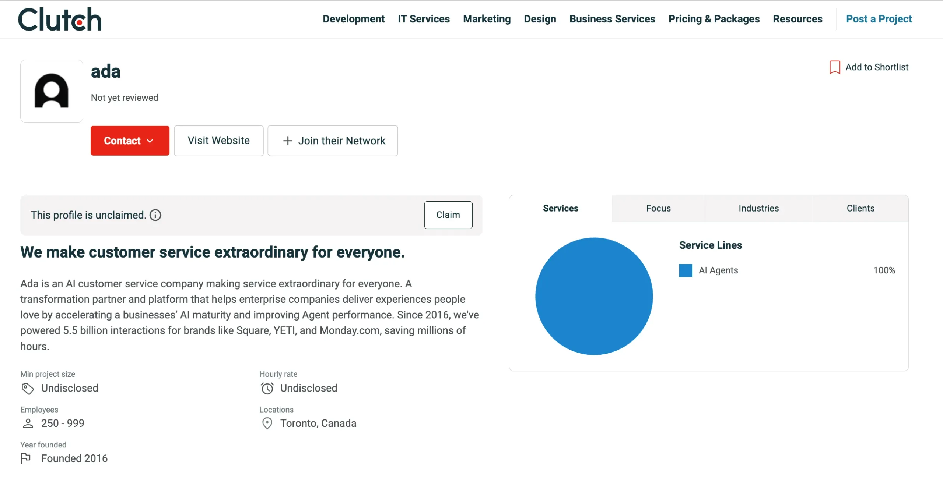Toggle Add to Shortlist bookmark
The image size is (943, 478).
pos(834,67)
